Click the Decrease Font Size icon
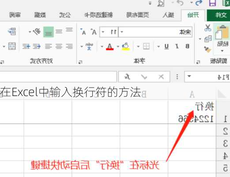The width and height of the screenshot is (230, 177). [x=83, y=31]
